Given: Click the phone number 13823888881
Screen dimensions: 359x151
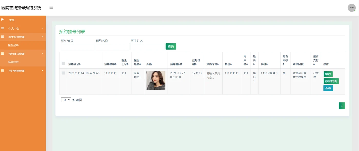Looking at the screenshot, I should [x=269, y=73].
